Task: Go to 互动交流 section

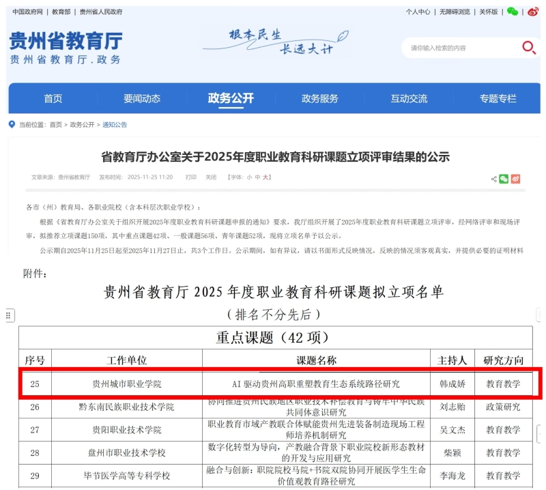Action: click(409, 99)
